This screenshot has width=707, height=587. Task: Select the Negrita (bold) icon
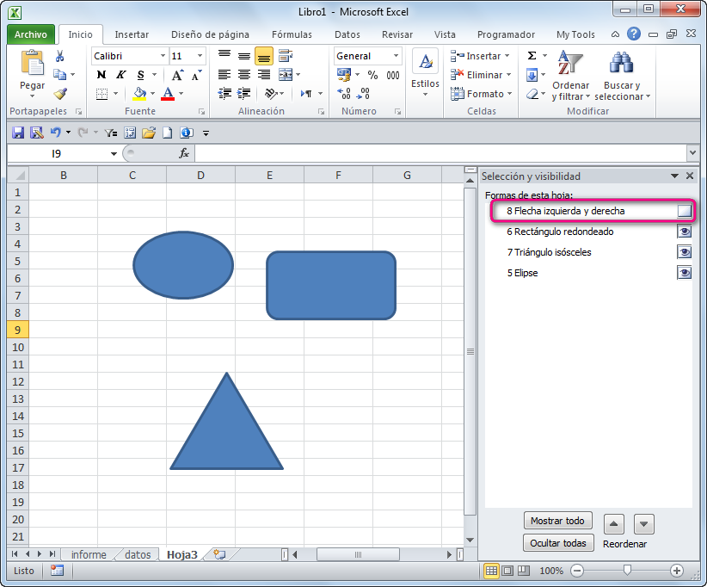click(101, 73)
